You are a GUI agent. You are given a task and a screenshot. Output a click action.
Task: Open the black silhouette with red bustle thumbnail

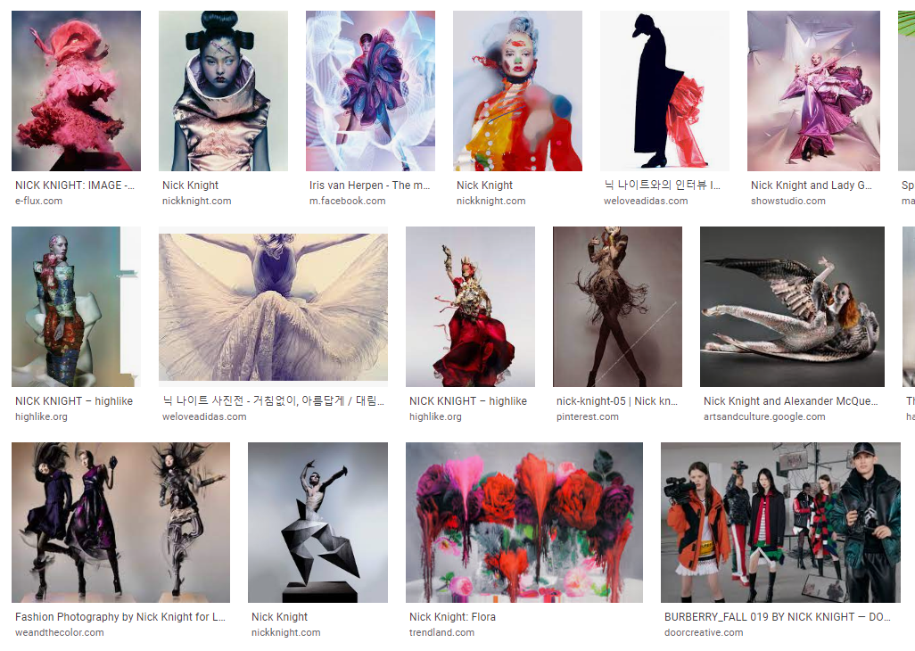click(664, 90)
